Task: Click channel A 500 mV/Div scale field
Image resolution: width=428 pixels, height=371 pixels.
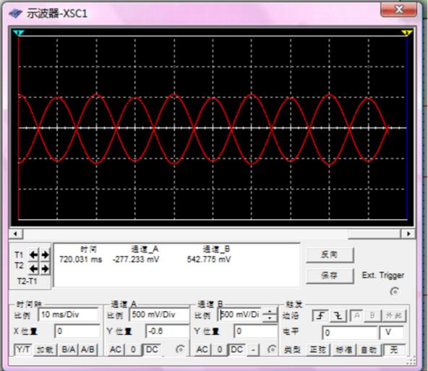Action: 159,315
